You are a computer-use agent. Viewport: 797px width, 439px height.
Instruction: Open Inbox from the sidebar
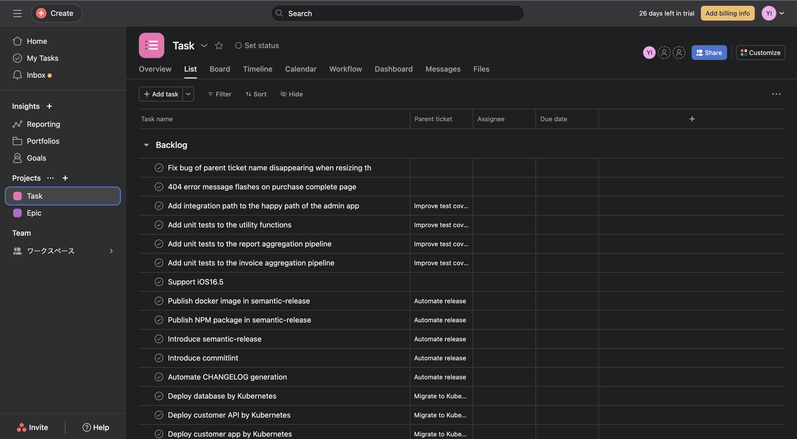tap(37, 75)
